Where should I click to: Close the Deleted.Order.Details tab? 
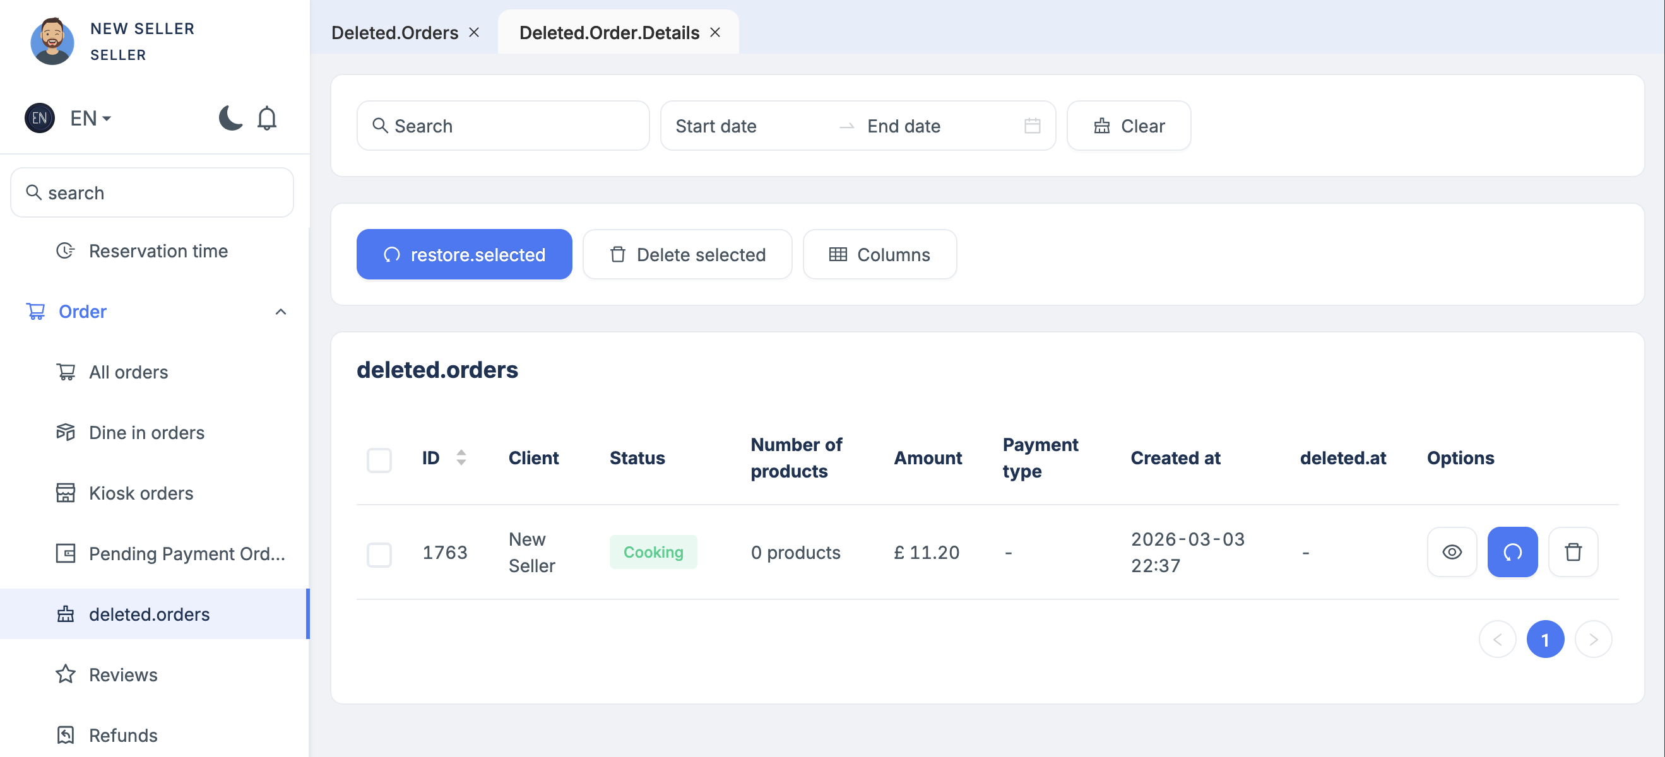click(715, 32)
